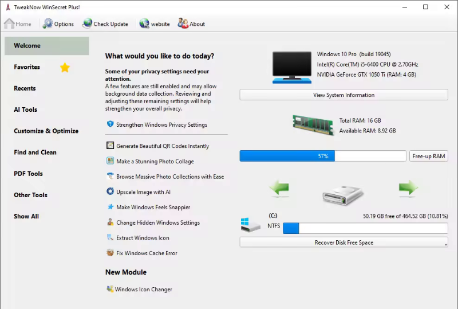
Task: Open Strengthen Windows Privacy Settings link
Action: tap(161, 124)
